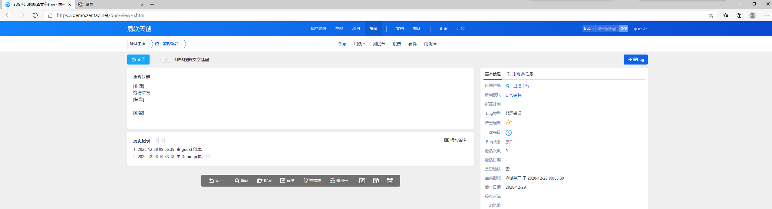Image resolution: width=772 pixels, height=209 pixels.
Task: Click the 解决 resolve action
Action: (x=287, y=181)
